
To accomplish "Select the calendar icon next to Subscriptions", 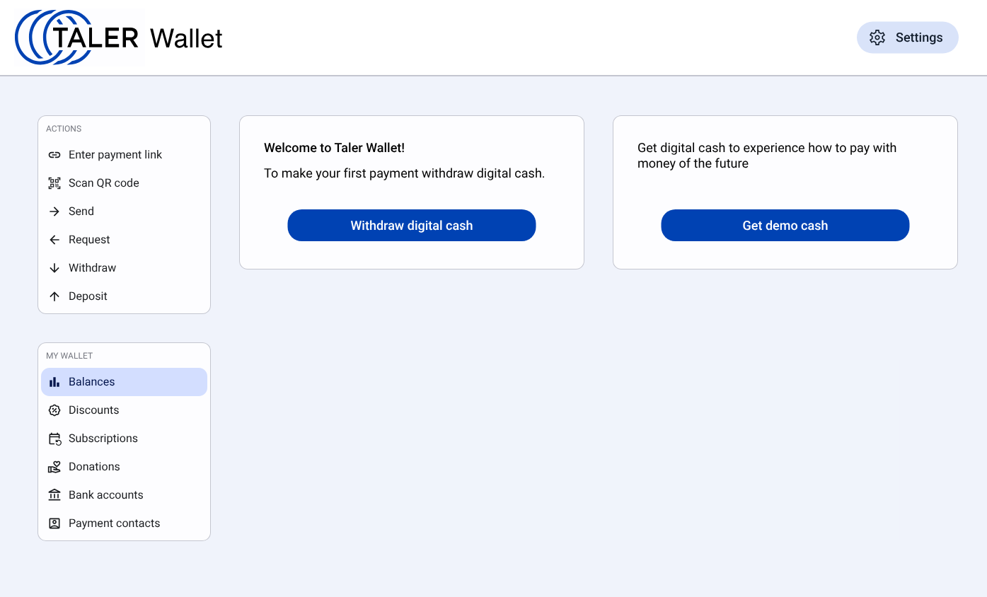I will 54,438.
